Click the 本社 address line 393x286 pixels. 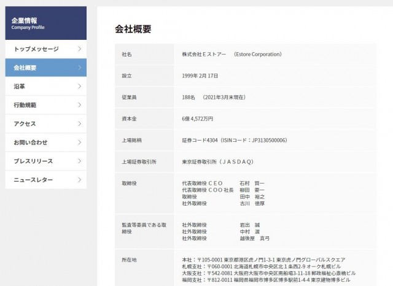263,260
